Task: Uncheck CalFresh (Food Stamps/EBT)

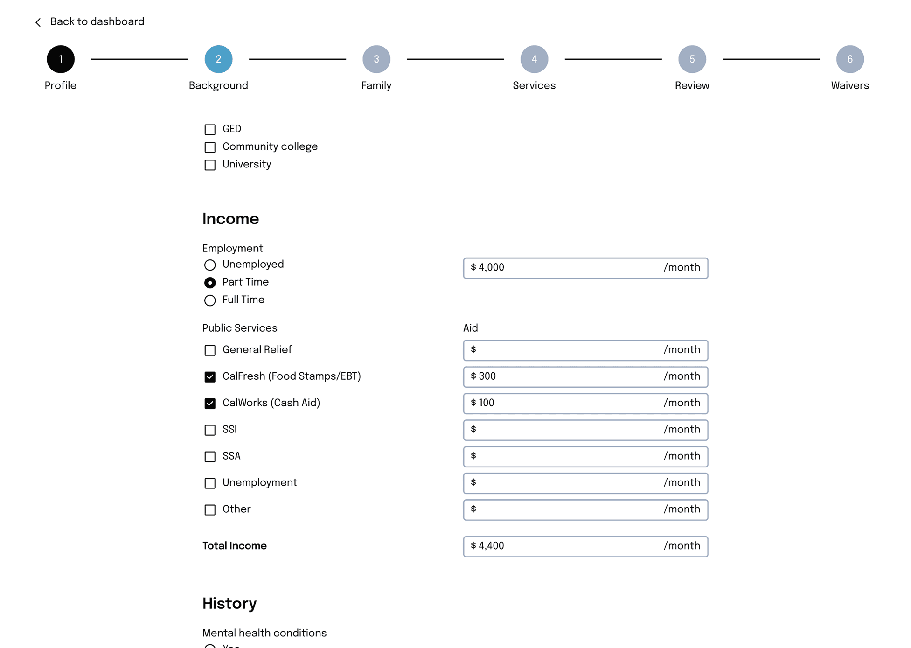Action: pyautogui.click(x=210, y=377)
